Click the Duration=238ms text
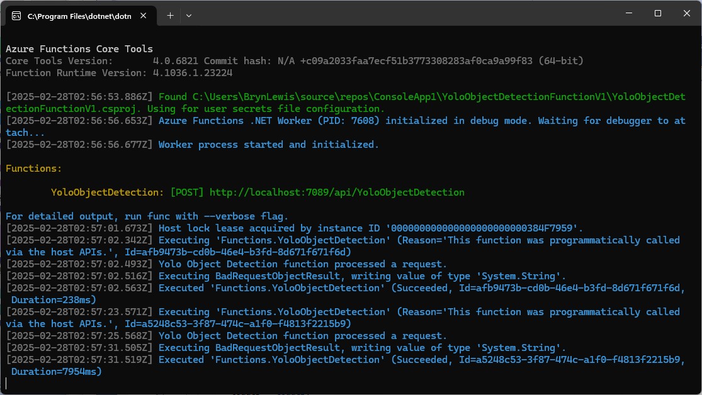Viewport: 702px width, 395px height. click(53, 300)
